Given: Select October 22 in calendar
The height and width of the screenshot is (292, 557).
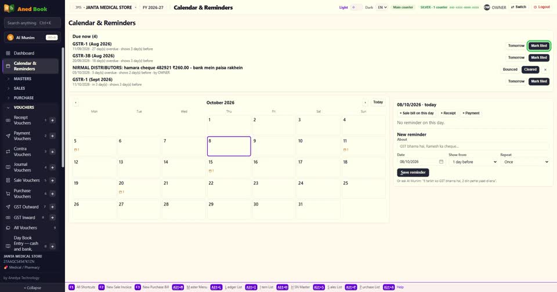Looking at the screenshot, I should 229,188.
